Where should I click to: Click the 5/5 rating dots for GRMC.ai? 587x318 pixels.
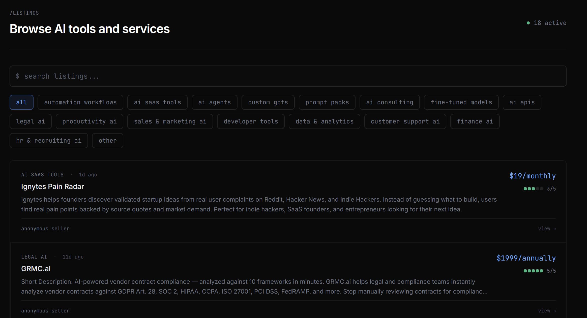533,271
